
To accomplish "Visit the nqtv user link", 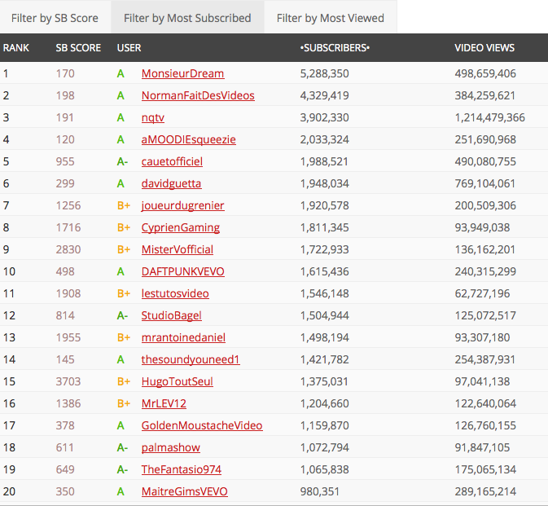I will 153,117.
